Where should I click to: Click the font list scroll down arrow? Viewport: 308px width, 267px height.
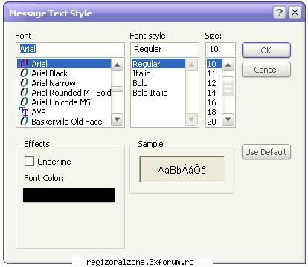[x=117, y=119]
